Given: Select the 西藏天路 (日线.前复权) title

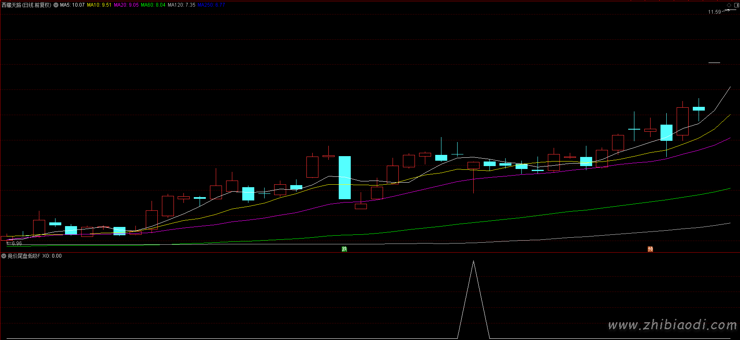Looking at the screenshot, I should pyautogui.click(x=27, y=5).
